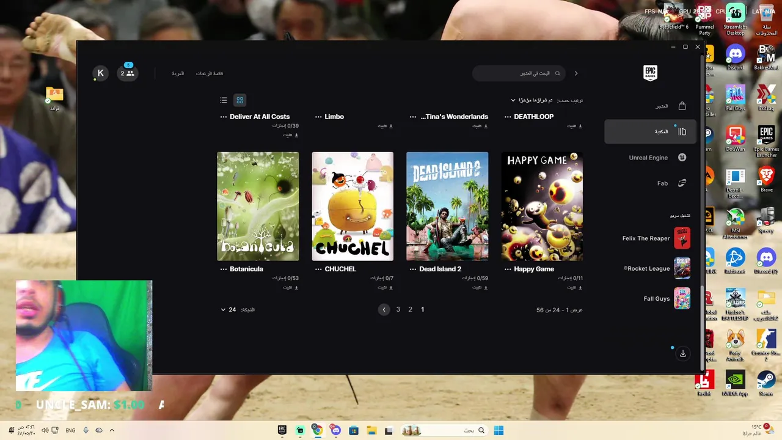Screen dimensions: 782x440
Task: Install Dead Island 2 via its install button
Action: [480, 287]
